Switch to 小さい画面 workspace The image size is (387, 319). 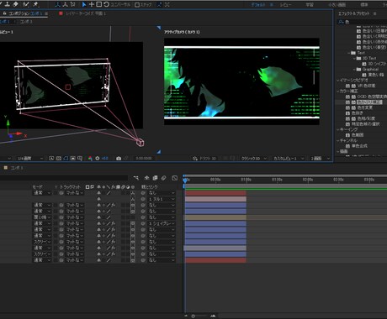(337, 5)
